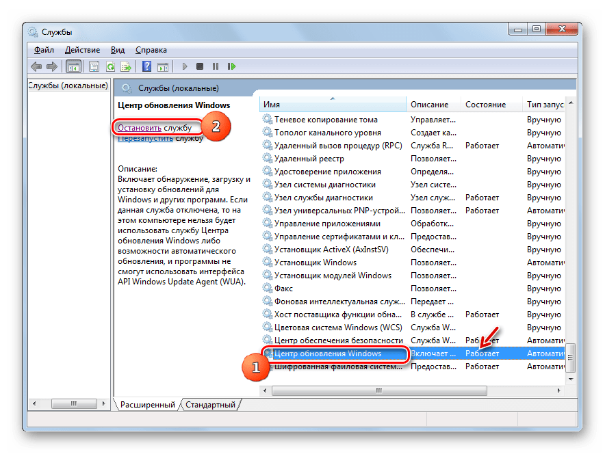This screenshot has height=454, width=605.
Task: Pause the service with the pause icon
Action: pos(216,66)
